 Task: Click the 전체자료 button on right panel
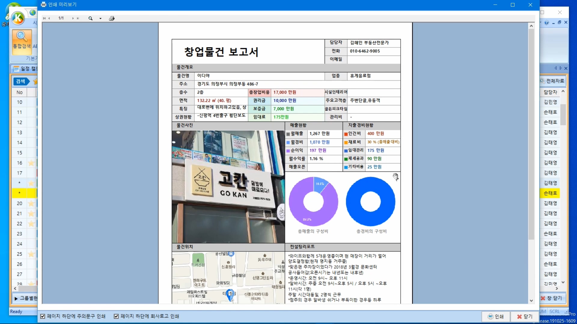[552, 81]
